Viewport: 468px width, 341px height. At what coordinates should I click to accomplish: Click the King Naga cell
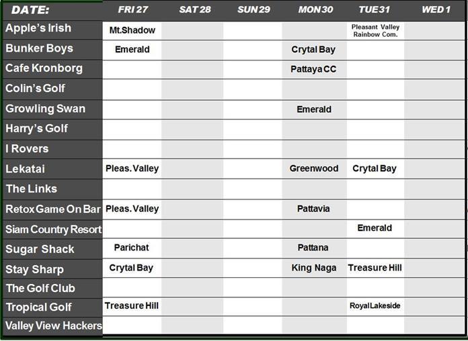point(314,268)
